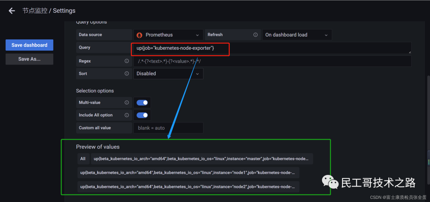Click the Preview of values heading
This screenshot has height=202, width=430.
98,147
